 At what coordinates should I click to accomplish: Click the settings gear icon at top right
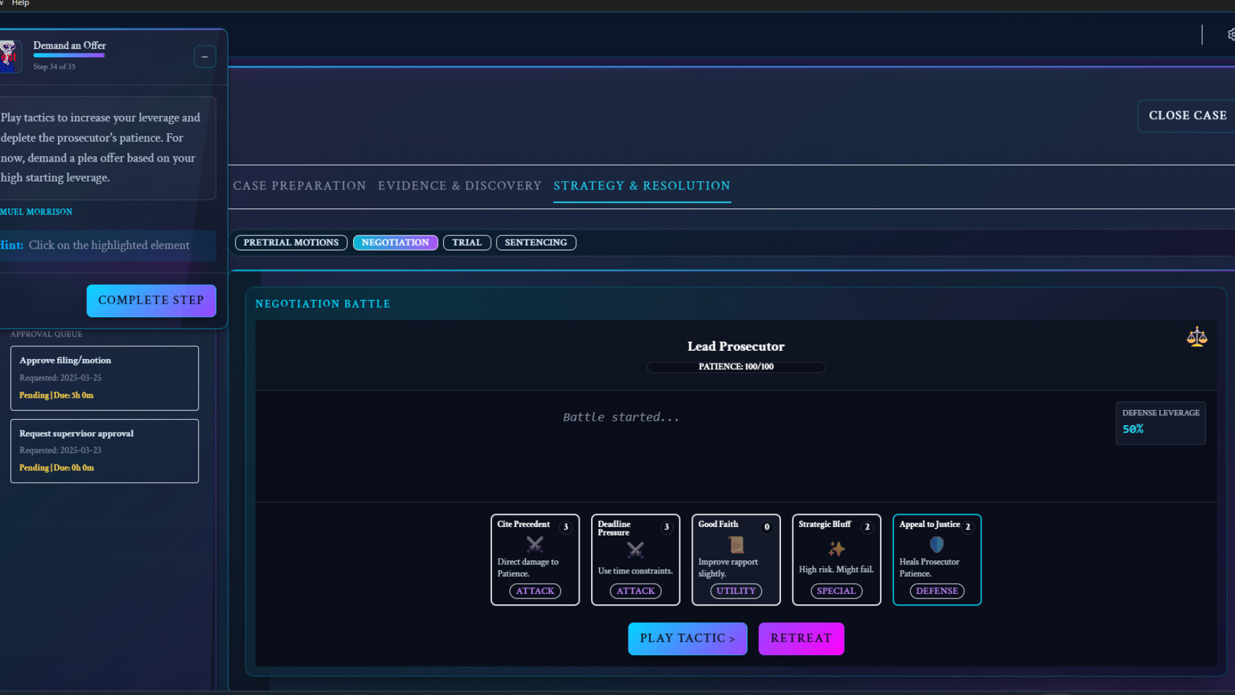pyautogui.click(x=1230, y=35)
